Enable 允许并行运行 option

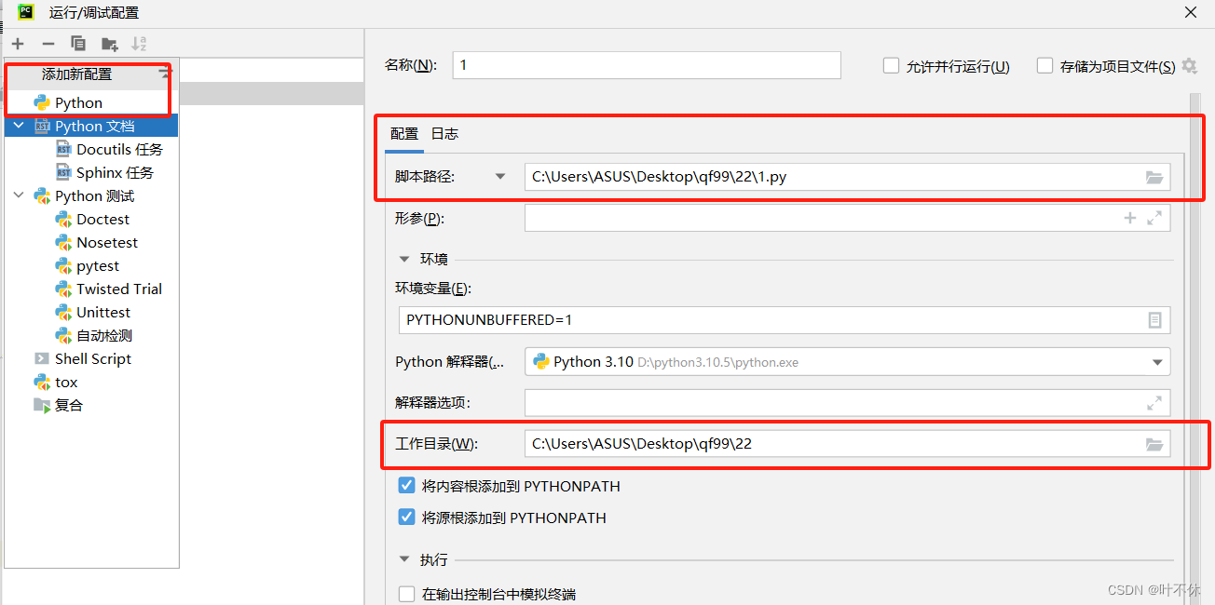click(890, 65)
